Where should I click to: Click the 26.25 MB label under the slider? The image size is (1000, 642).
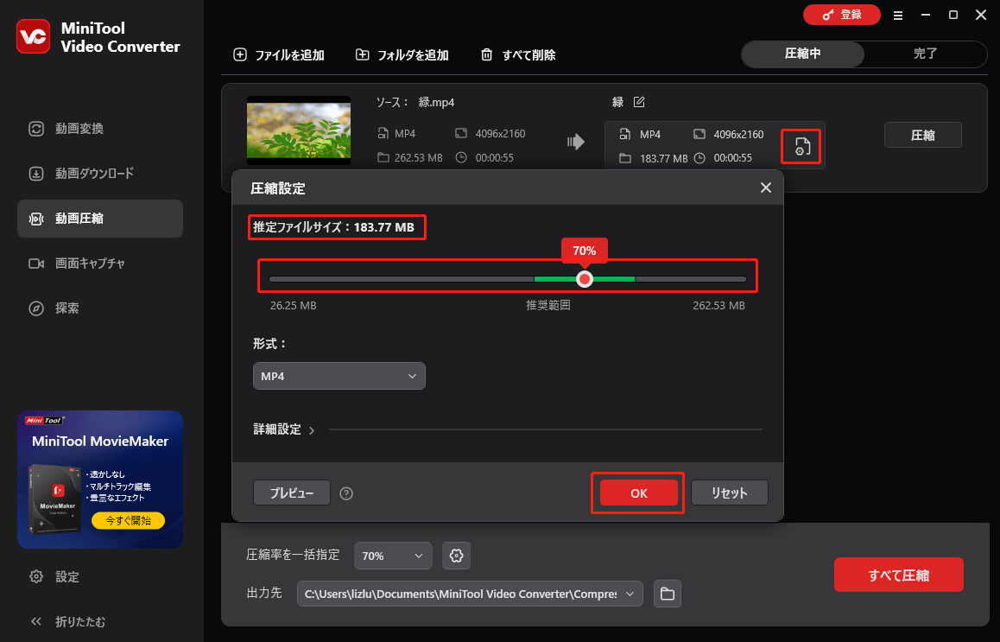coord(293,306)
